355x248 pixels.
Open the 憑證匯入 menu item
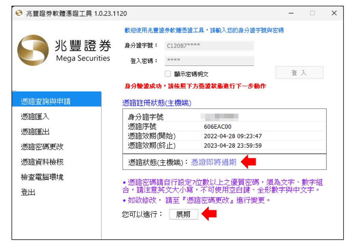click(x=35, y=117)
